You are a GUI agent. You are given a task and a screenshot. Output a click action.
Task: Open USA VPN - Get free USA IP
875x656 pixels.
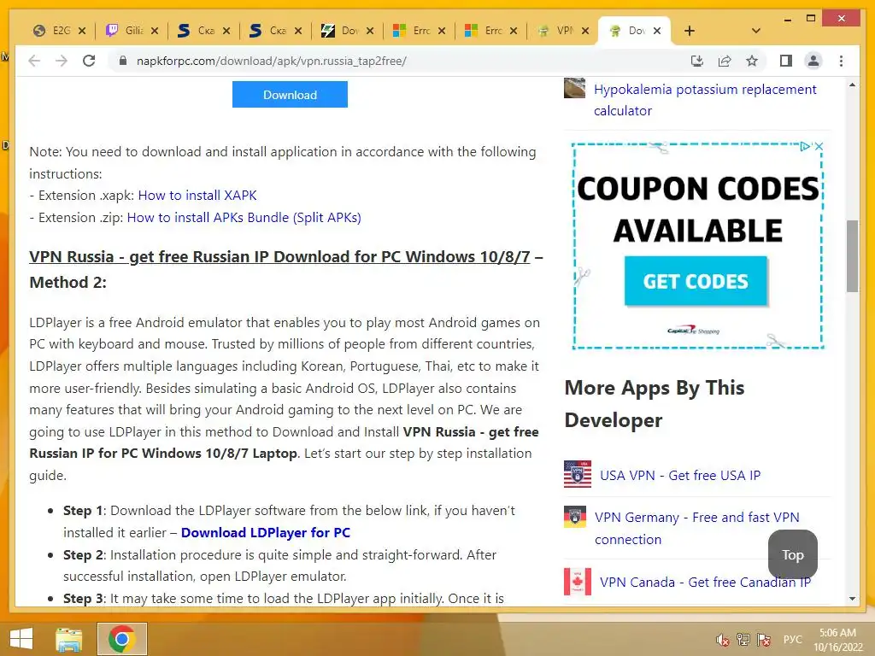[x=679, y=475]
